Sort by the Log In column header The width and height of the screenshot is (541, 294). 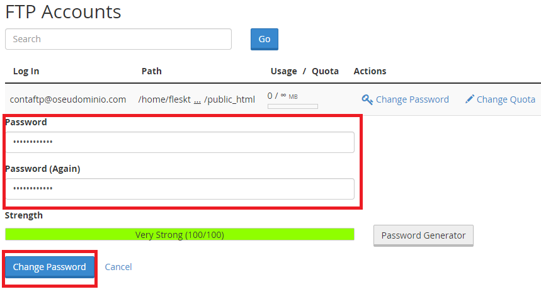tap(26, 71)
